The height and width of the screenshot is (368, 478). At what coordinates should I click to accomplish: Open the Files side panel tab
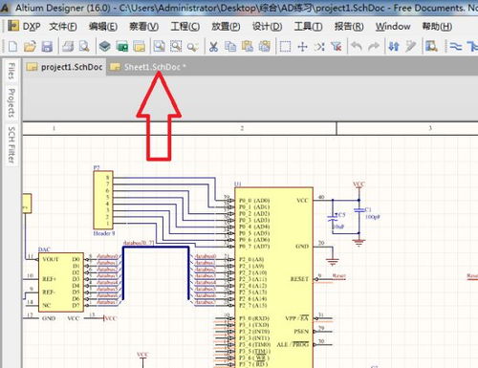coord(11,71)
